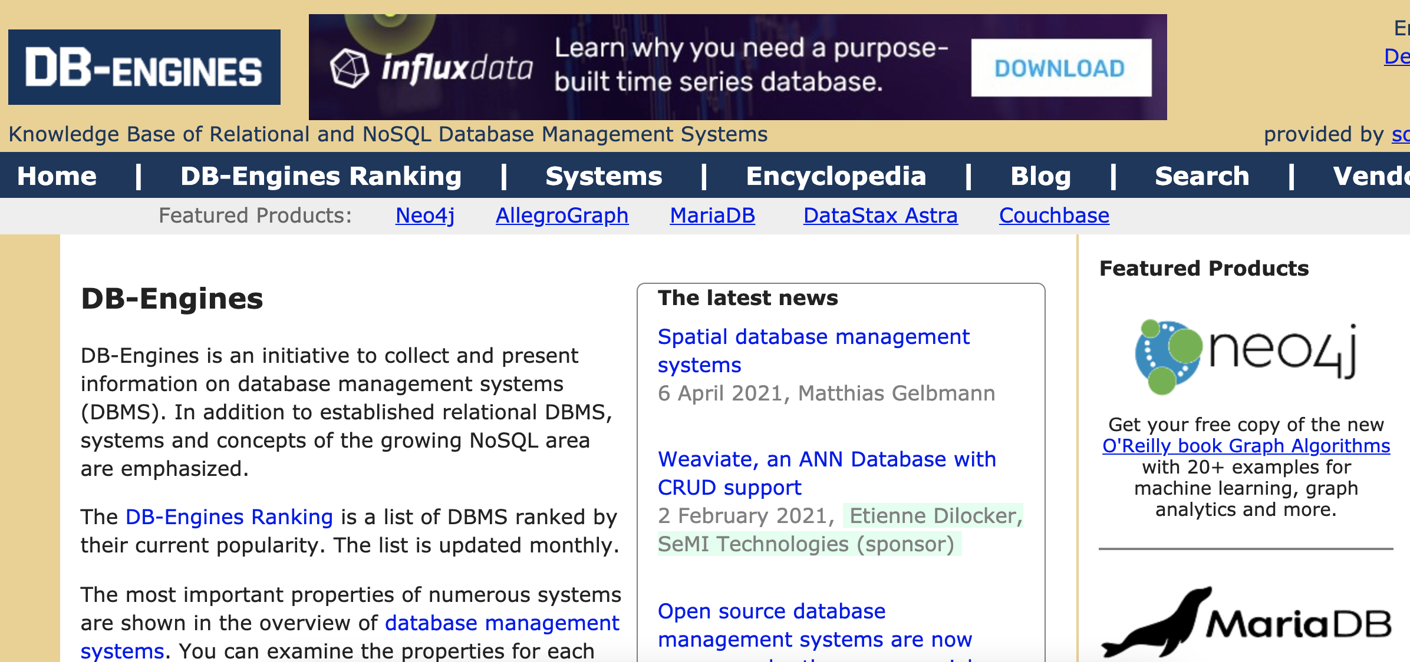Image resolution: width=1410 pixels, height=662 pixels.
Task: Click the DB-Engines logo
Action: (x=144, y=67)
